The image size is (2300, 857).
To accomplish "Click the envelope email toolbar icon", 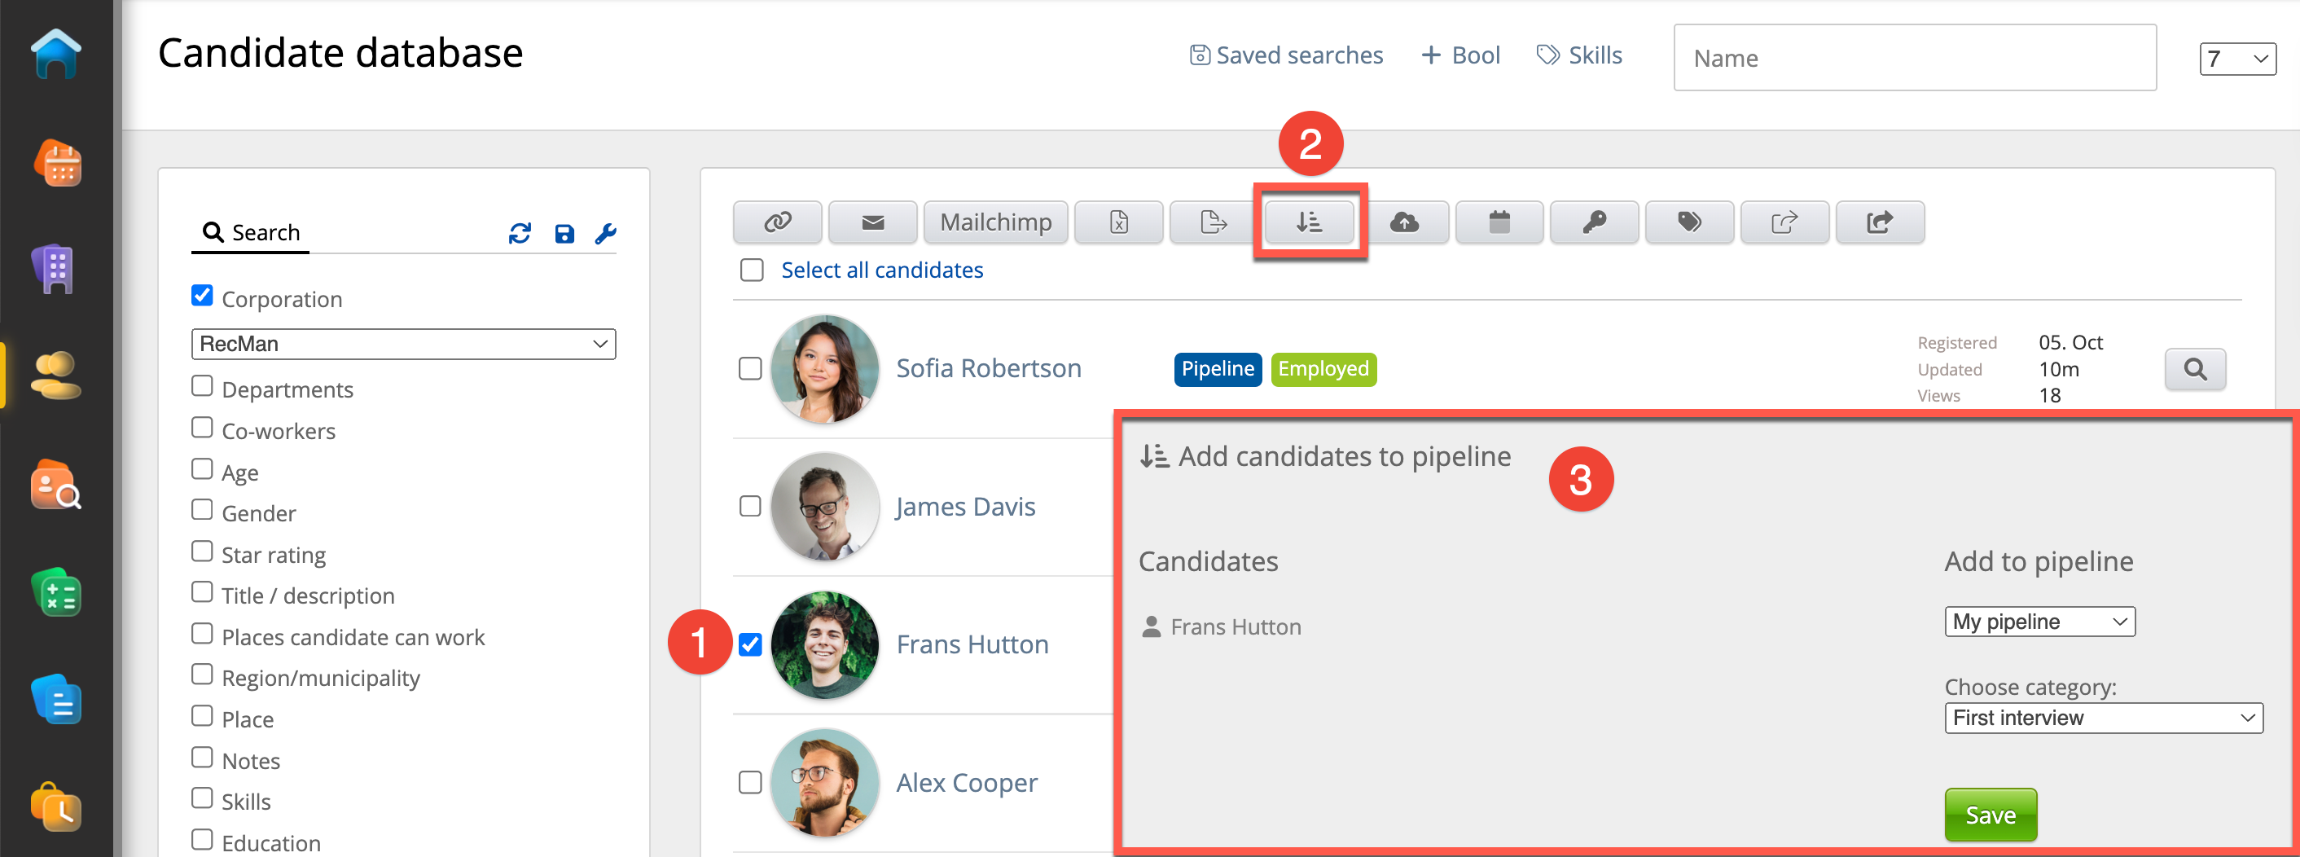I will click(x=871, y=222).
